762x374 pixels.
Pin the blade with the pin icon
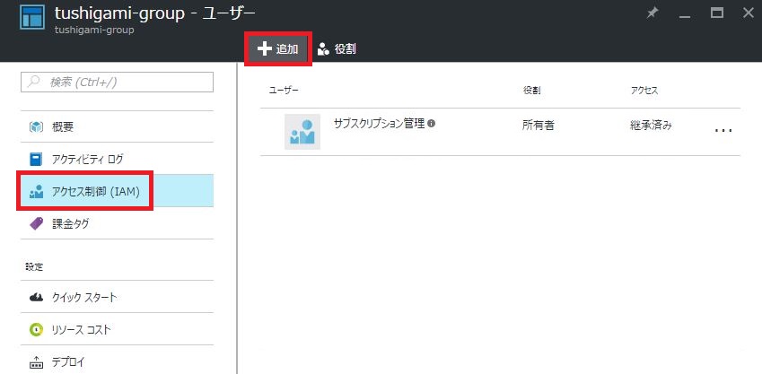[653, 13]
